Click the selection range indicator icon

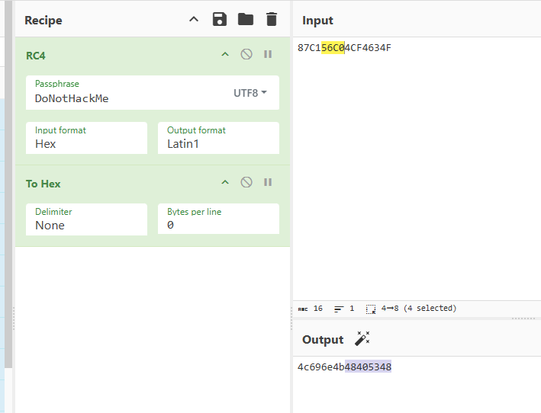371,309
